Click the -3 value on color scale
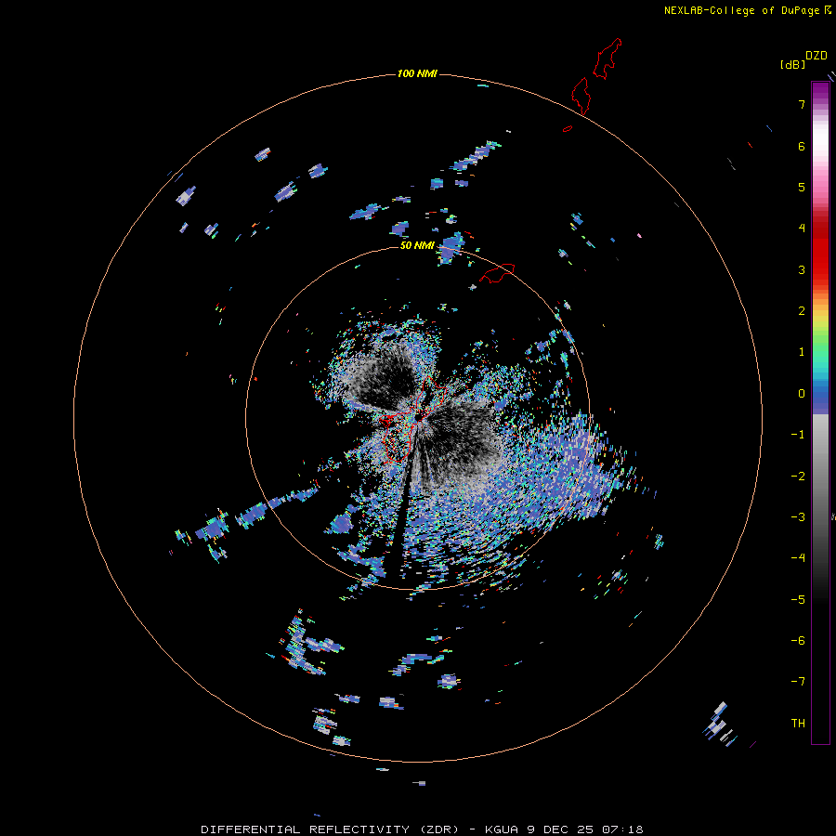 pyautogui.click(x=798, y=517)
